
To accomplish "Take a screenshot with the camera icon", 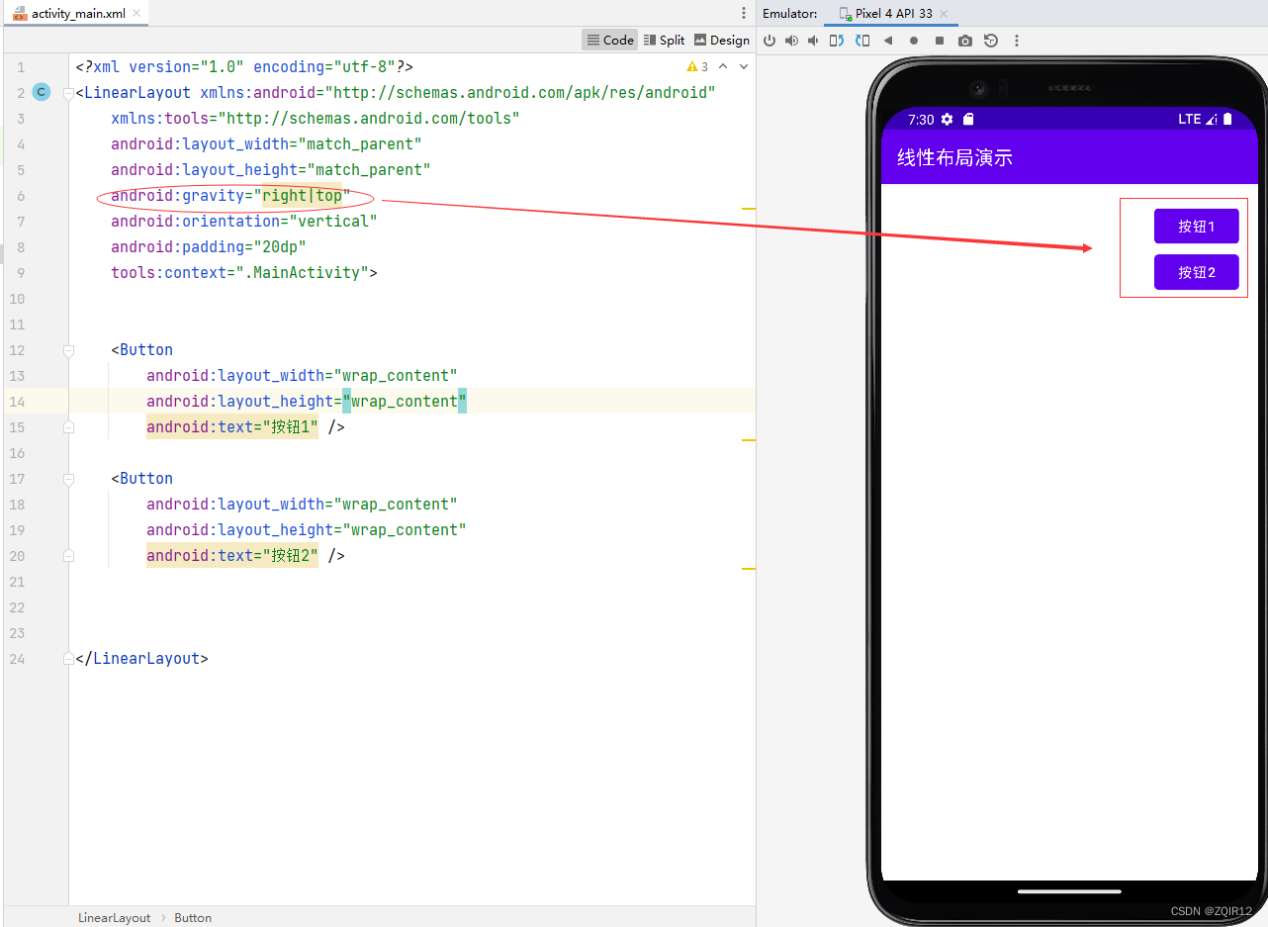I will pos(964,40).
